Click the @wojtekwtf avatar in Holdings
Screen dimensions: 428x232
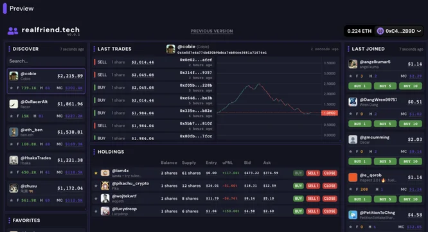[x=105, y=199]
